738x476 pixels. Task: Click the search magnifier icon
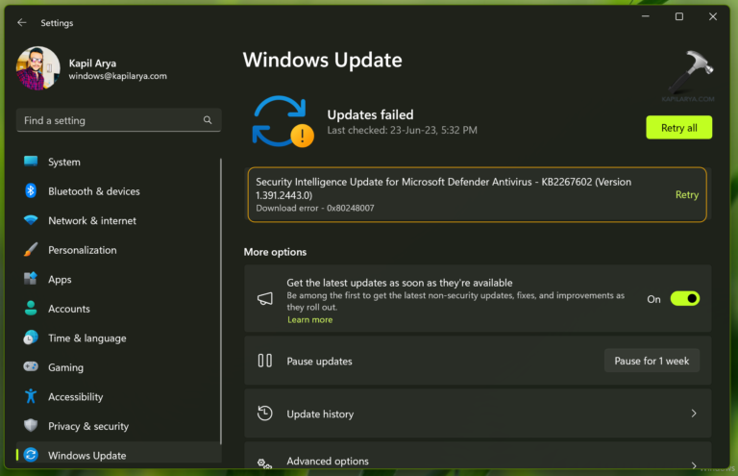pyautogui.click(x=208, y=120)
